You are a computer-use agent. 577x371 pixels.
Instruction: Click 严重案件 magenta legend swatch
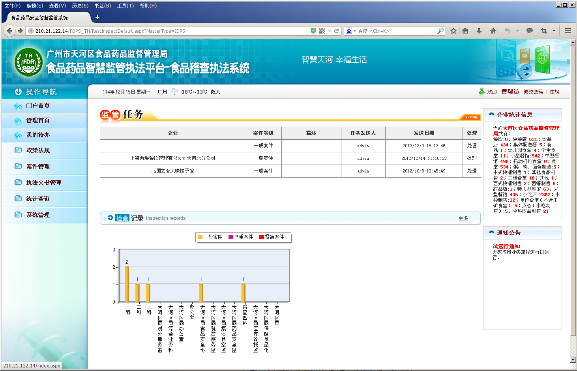coord(231,237)
